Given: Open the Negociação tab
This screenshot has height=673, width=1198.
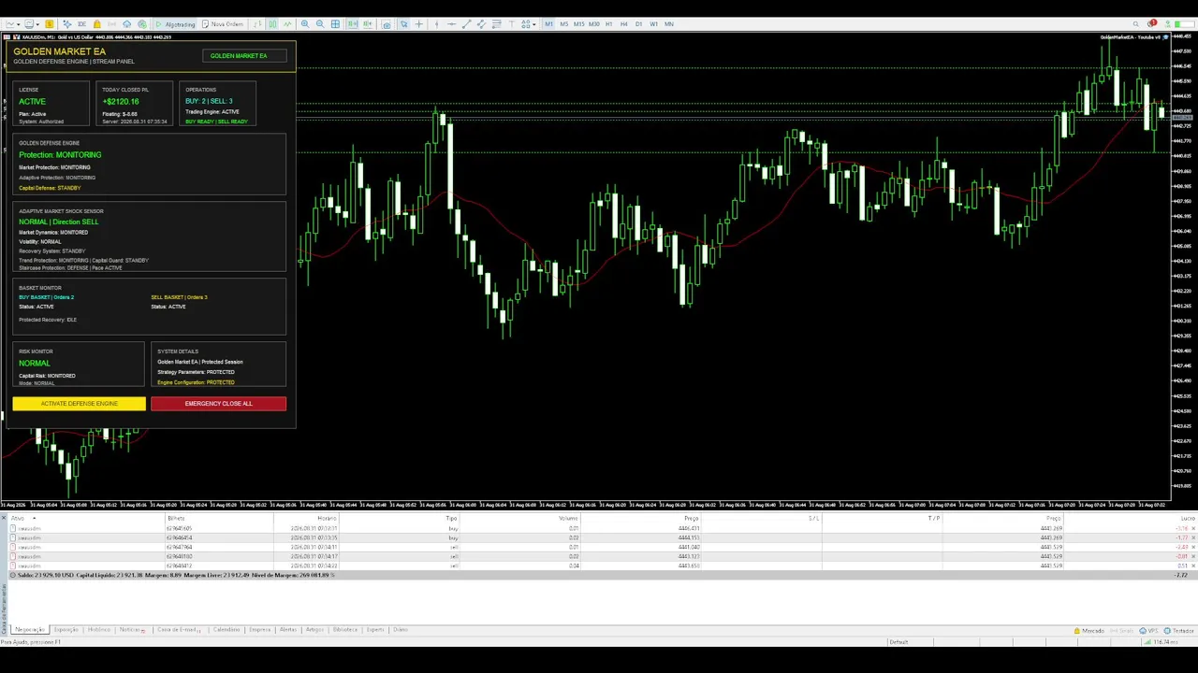Looking at the screenshot, I should click(30, 629).
